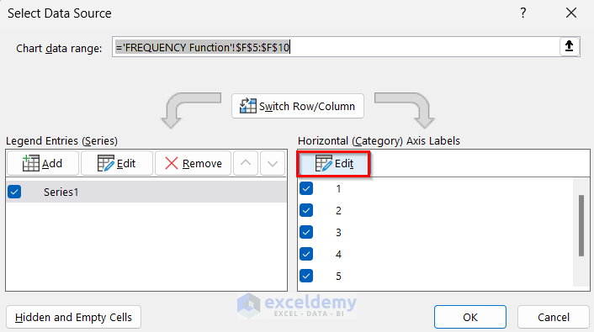Edit the selected legend series
This screenshot has width=594, height=332.
pos(117,164)
